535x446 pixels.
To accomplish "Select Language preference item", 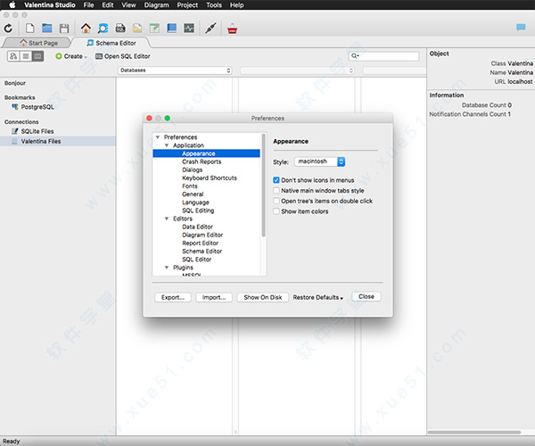I will click(x=195, y=202).
